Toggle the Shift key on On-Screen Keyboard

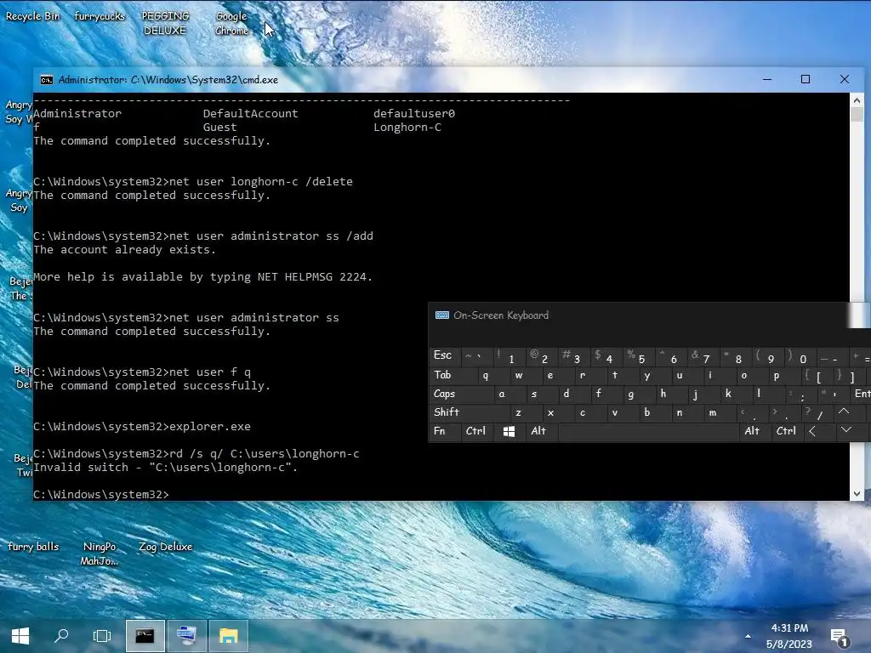469,412
